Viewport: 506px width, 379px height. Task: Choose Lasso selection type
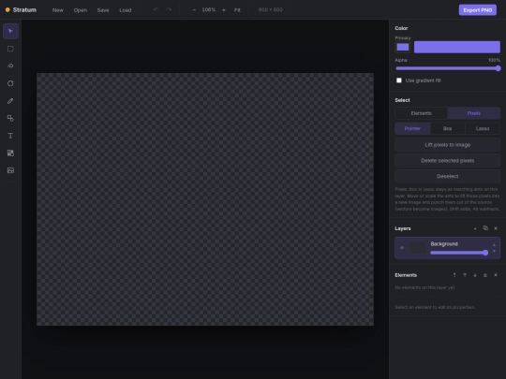tap(483, 128)
